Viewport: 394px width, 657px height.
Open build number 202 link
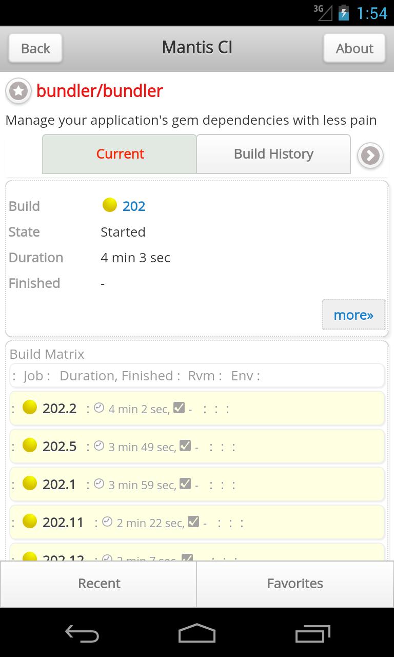coord(134,206)
